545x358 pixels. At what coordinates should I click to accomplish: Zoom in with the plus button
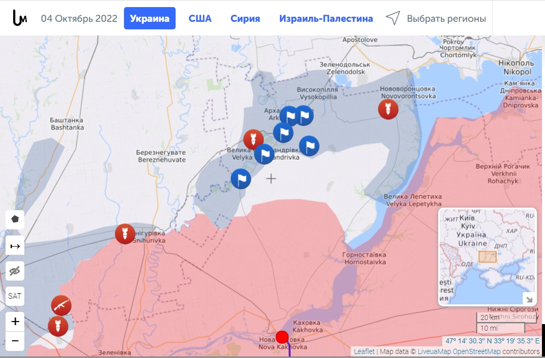(15, 321)
